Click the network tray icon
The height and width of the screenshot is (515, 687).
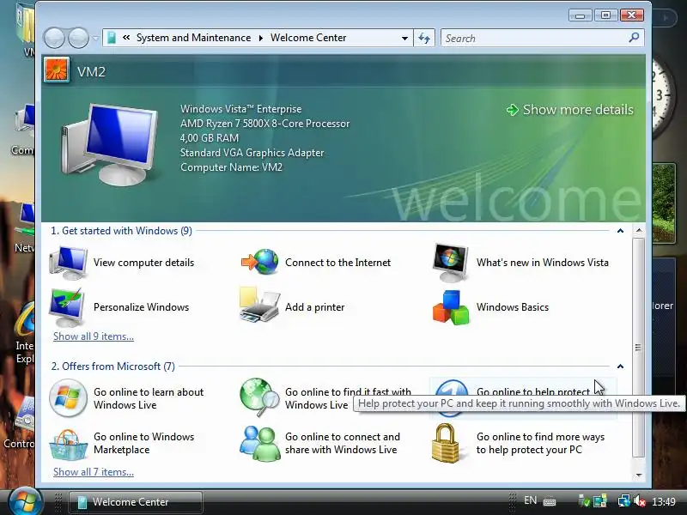(624, 501)
